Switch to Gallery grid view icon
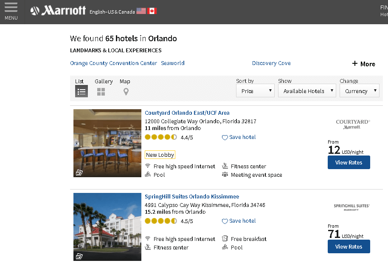This screenshot has width=388, height=266. tap(101, 92)
